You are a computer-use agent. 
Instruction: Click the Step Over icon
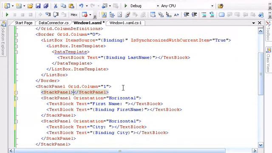coord(56,14)
